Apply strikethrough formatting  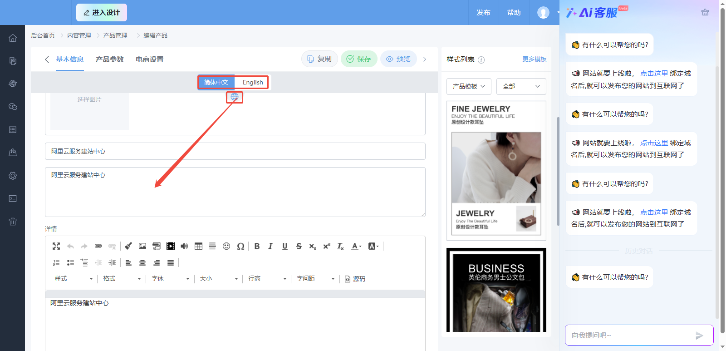pyautogui.click(x=299, y=246)
